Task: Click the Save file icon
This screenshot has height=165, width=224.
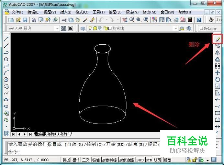Action: (x=25, y=20)
